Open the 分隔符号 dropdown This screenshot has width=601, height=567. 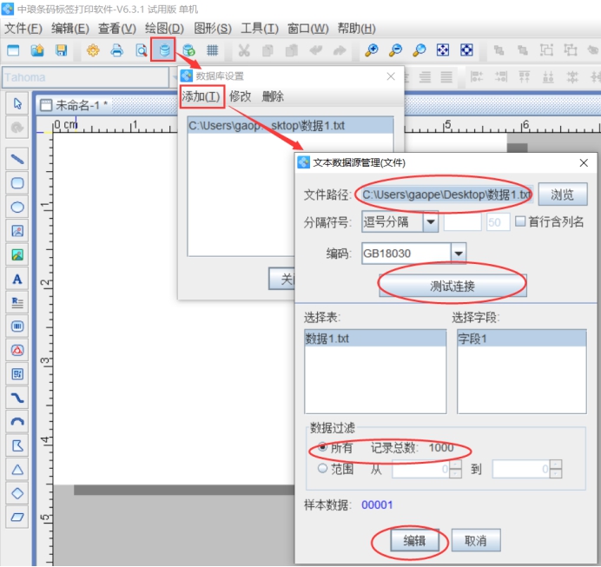click(x=431, y=222)
